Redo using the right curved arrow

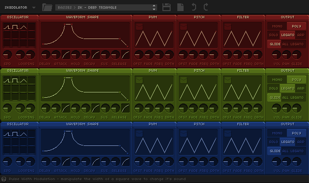(x=206, y=7)
